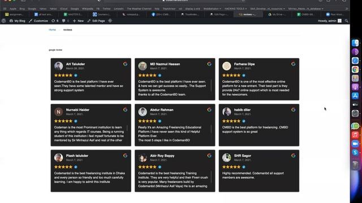Click the diamond icon after Edit Page
362x203 pixels.
[x=110, y=21]
